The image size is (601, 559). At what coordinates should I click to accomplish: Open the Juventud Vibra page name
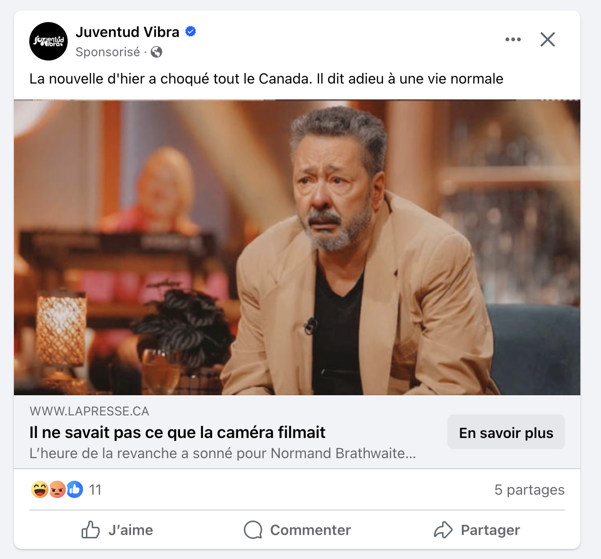tap(127, 32)
